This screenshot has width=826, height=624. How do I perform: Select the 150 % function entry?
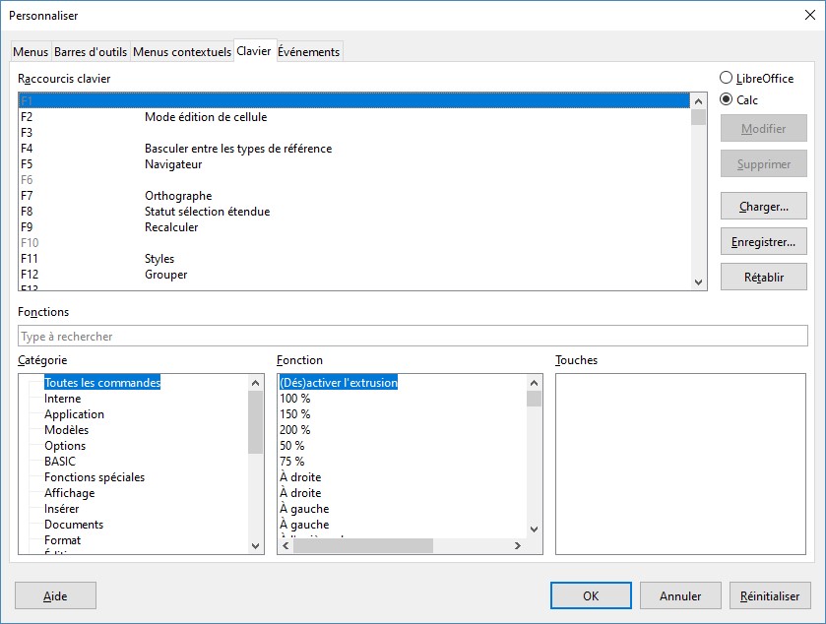(295, 414)
